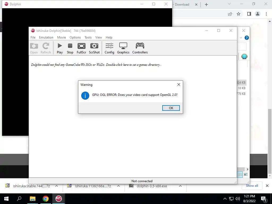Click Dolphin icon in taskbar

tap(59, 199)
